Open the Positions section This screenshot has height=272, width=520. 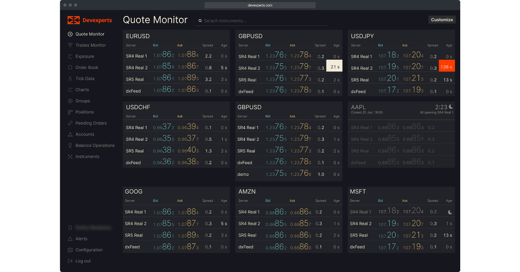pos(84,112)
